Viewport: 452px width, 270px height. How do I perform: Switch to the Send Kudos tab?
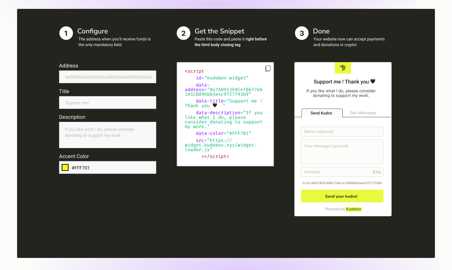(322, 113)
